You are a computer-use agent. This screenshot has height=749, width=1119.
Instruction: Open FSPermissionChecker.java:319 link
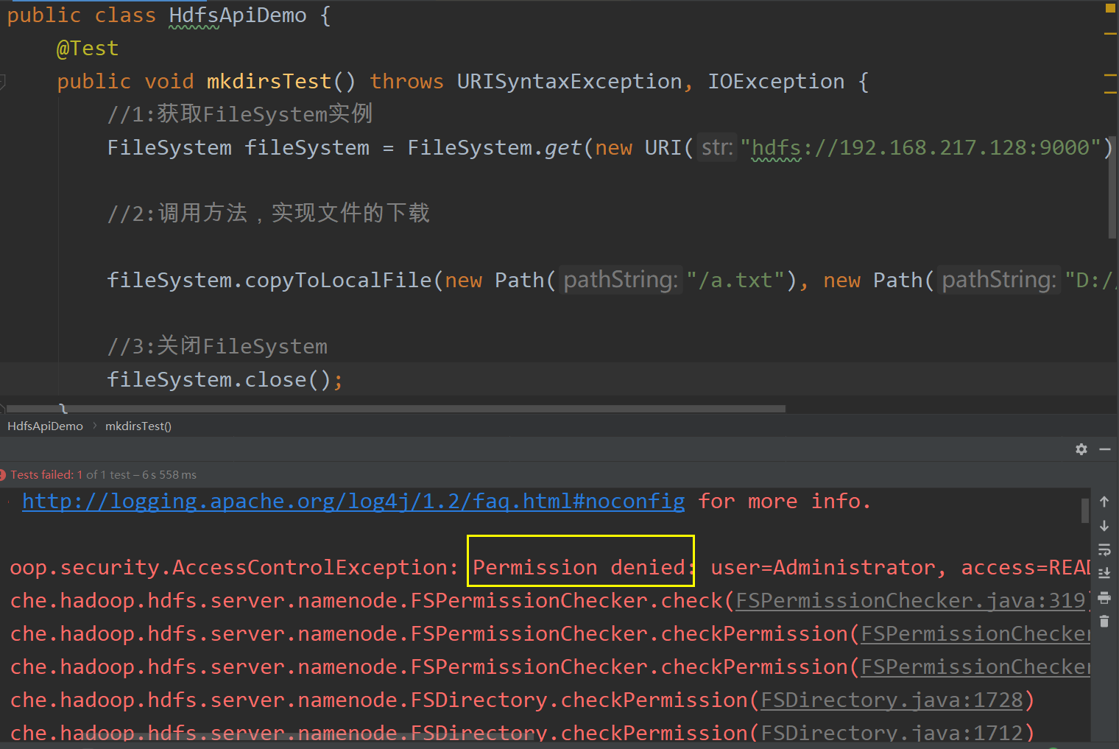pos(911,601)
